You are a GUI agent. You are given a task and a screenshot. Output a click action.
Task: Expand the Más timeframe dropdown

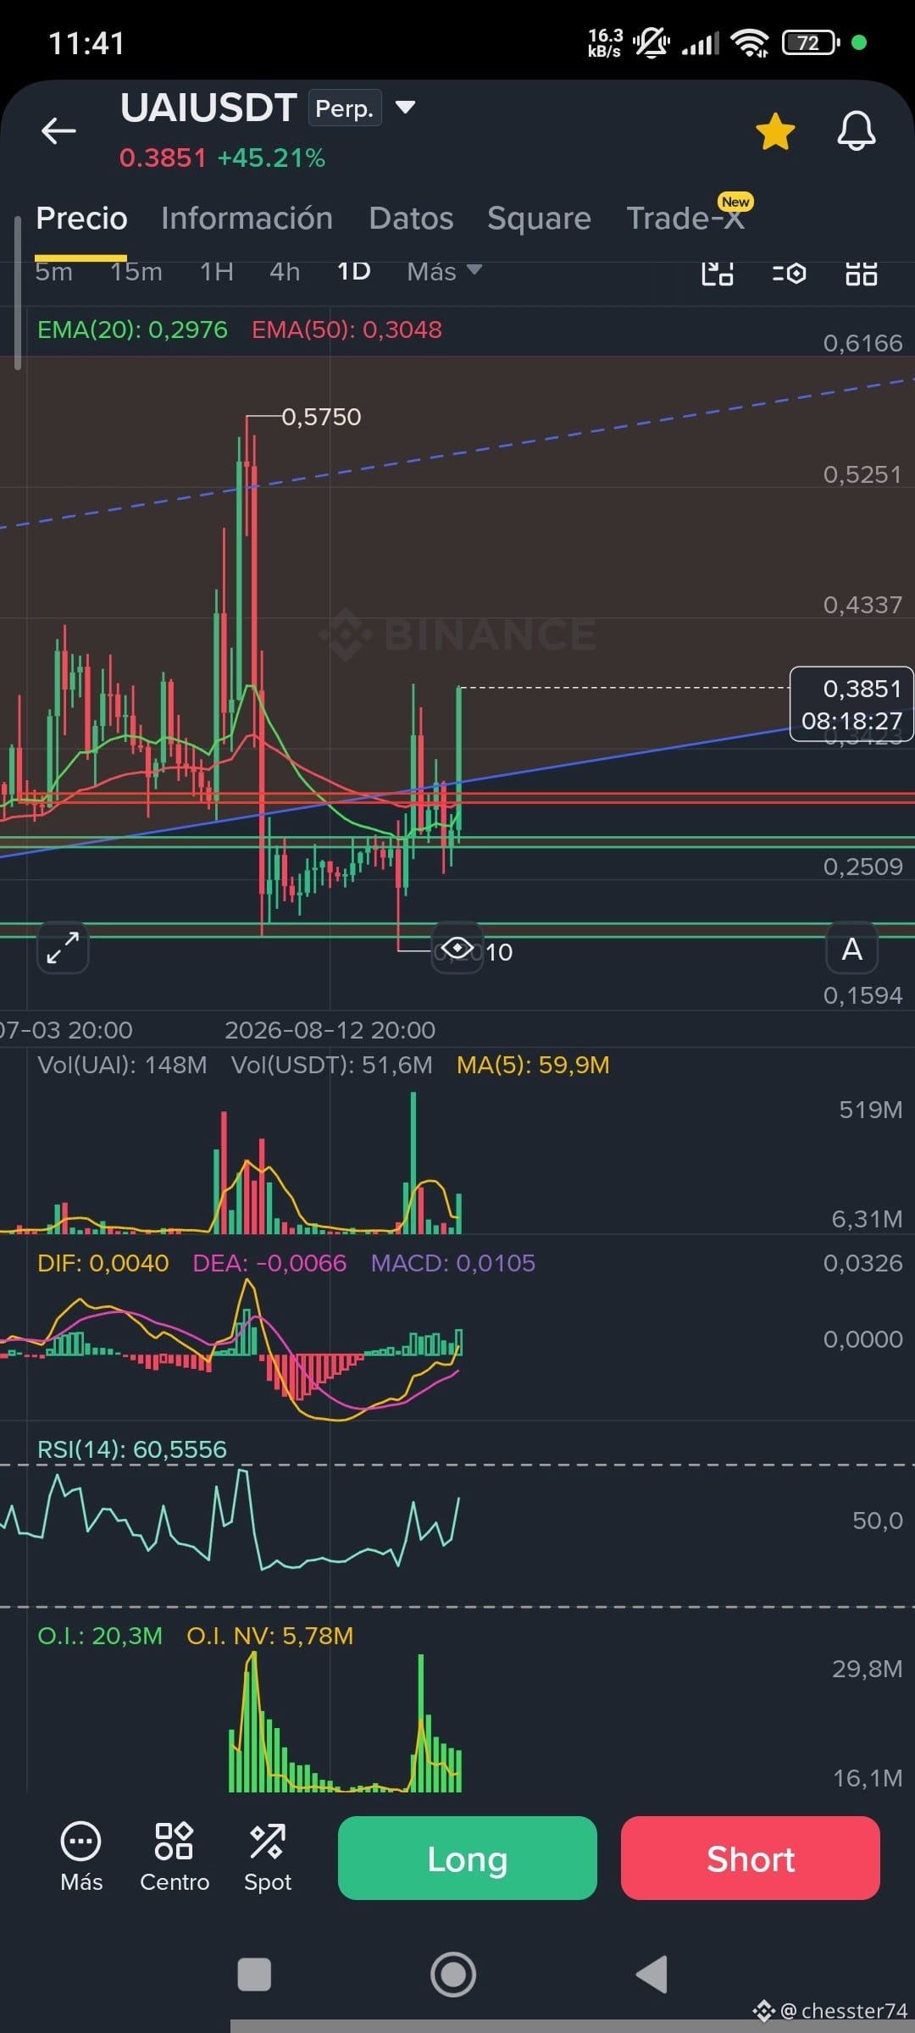[444, 272]
